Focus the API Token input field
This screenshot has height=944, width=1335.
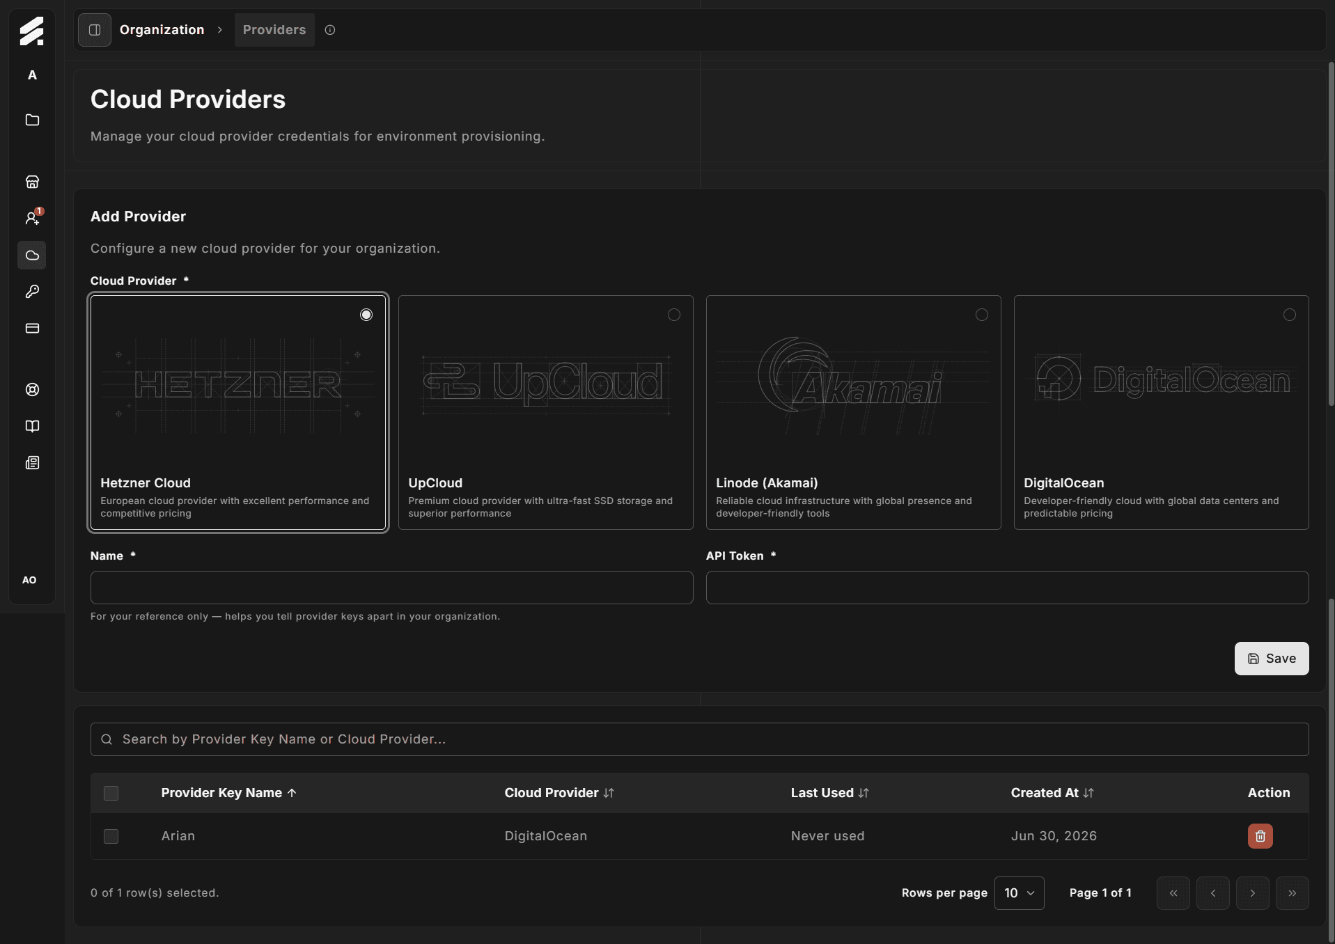tap(1007, 588)
